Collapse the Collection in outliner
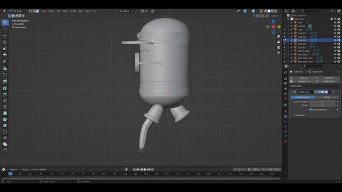Viewport: 342px width, 192px height. [x=288, y=19]
